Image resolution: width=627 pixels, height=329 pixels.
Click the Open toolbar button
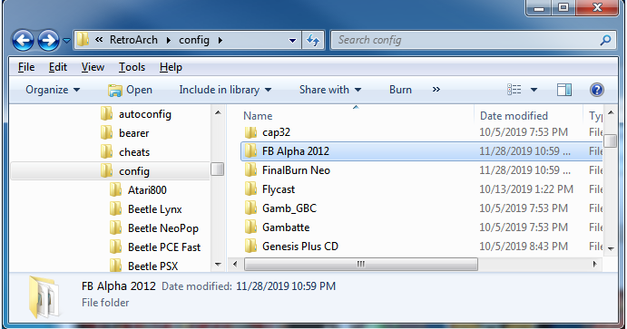coord(130,90)
